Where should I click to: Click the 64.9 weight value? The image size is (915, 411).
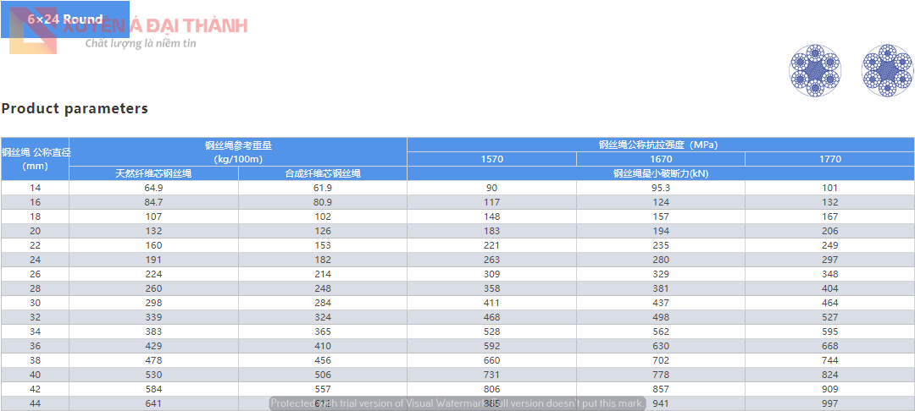(x=154, y=188)
